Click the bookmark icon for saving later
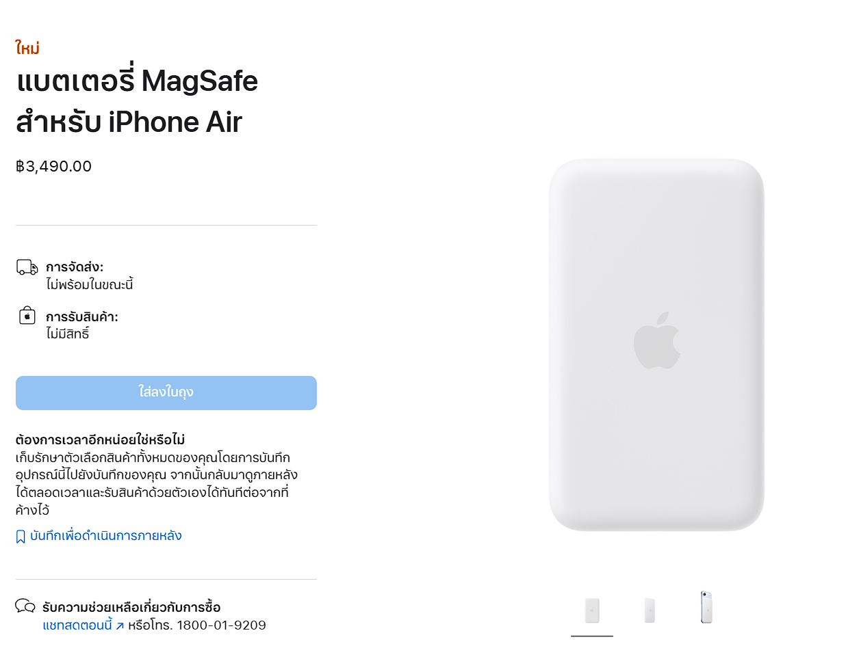 [x=21, y=537]
